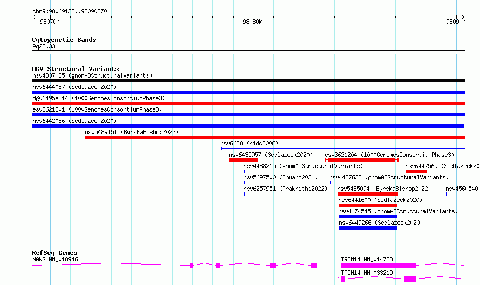Click the 98080k ruler tick label
This screenshot has width=480, height=285.
(x=252, y=22)
